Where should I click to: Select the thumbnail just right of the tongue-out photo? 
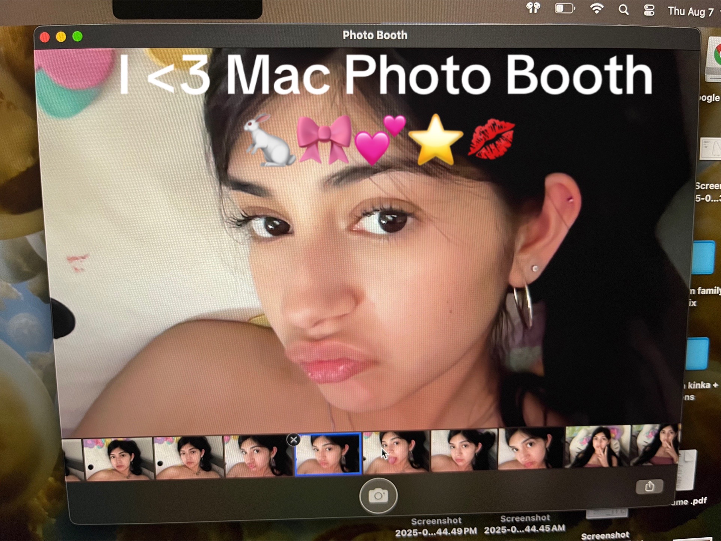[464, 450]
